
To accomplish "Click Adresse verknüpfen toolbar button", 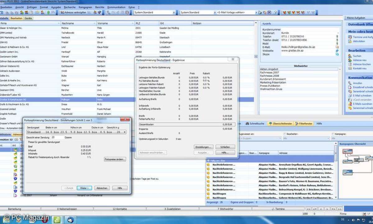I will 73,12.
